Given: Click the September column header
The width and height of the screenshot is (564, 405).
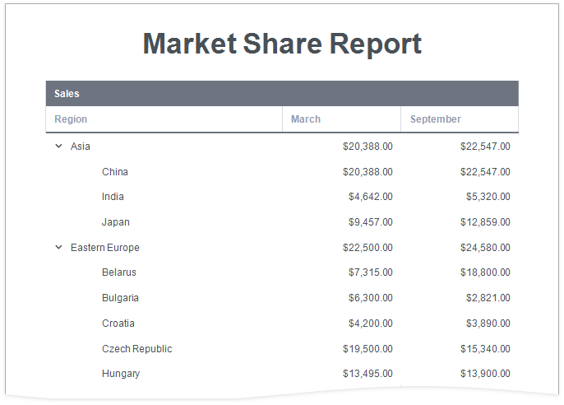Looking at the screenshot, I should [436, 119].
